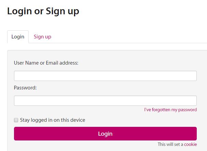Open the I've forgotten my password link
Screen dimensions: 207x151
pyautogui.click(x=170, y=110)
